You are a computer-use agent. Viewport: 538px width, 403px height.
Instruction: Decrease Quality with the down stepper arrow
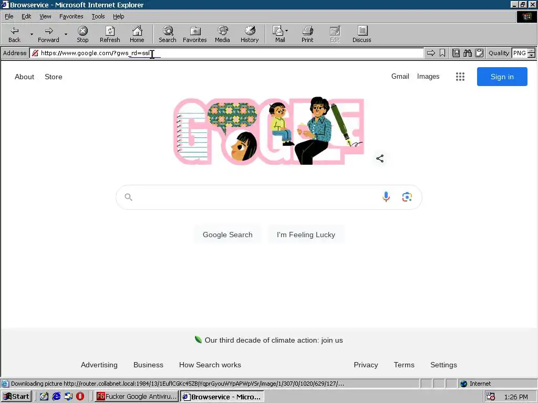[x=532, y=55]
